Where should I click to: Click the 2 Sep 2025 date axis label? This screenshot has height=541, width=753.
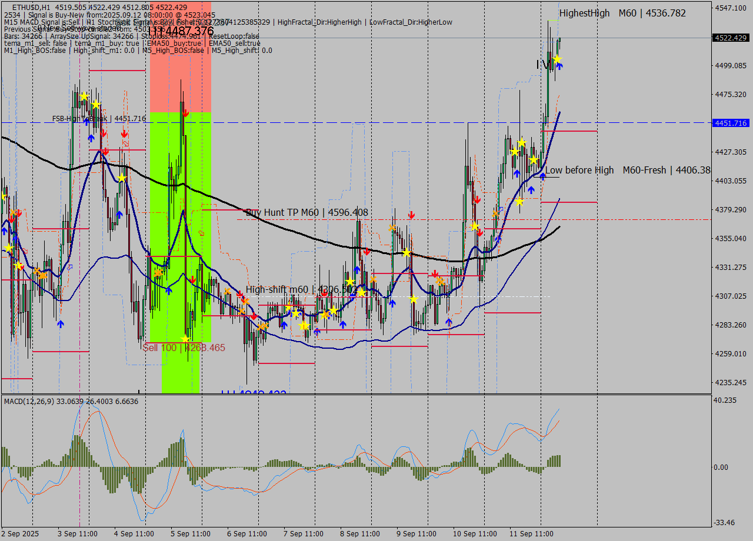coord(21,534)
